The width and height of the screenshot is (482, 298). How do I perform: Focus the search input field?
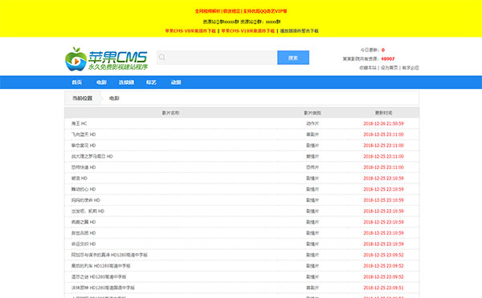pos(217,58)
